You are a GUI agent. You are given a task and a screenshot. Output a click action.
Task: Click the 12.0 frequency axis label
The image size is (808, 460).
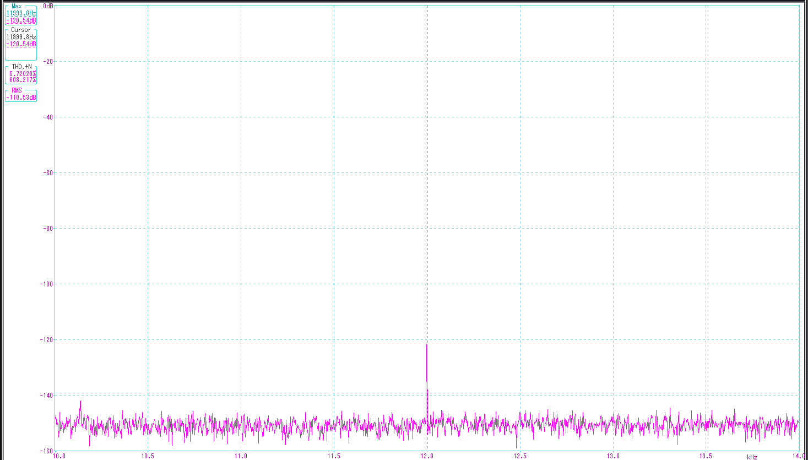427,456
